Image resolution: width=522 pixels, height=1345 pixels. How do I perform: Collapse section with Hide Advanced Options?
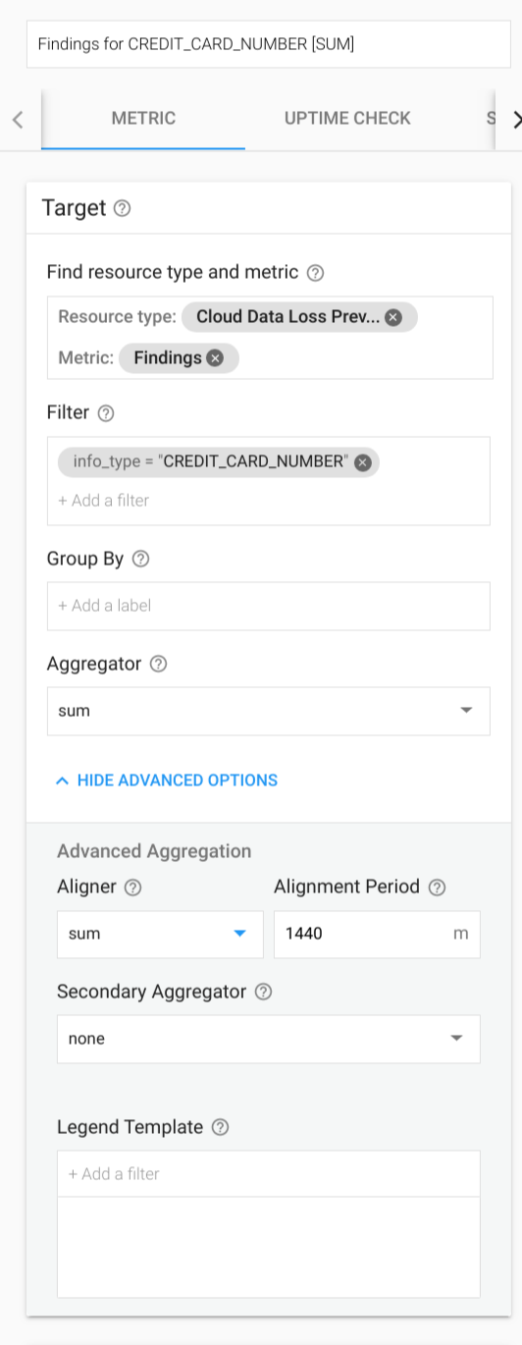167,780
